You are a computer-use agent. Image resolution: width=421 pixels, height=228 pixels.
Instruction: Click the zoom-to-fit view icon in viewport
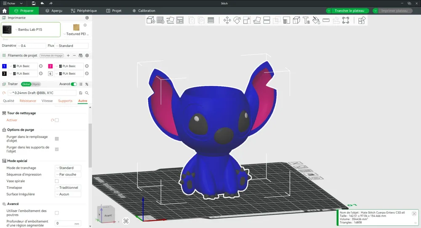tap(126, 221)
